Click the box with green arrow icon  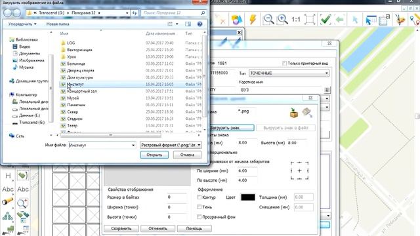point(294,113)
